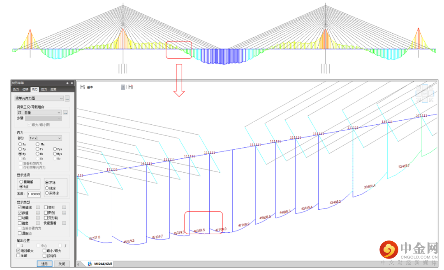Select the Fyz radio button
444x270 pixels.
(55, 149)
